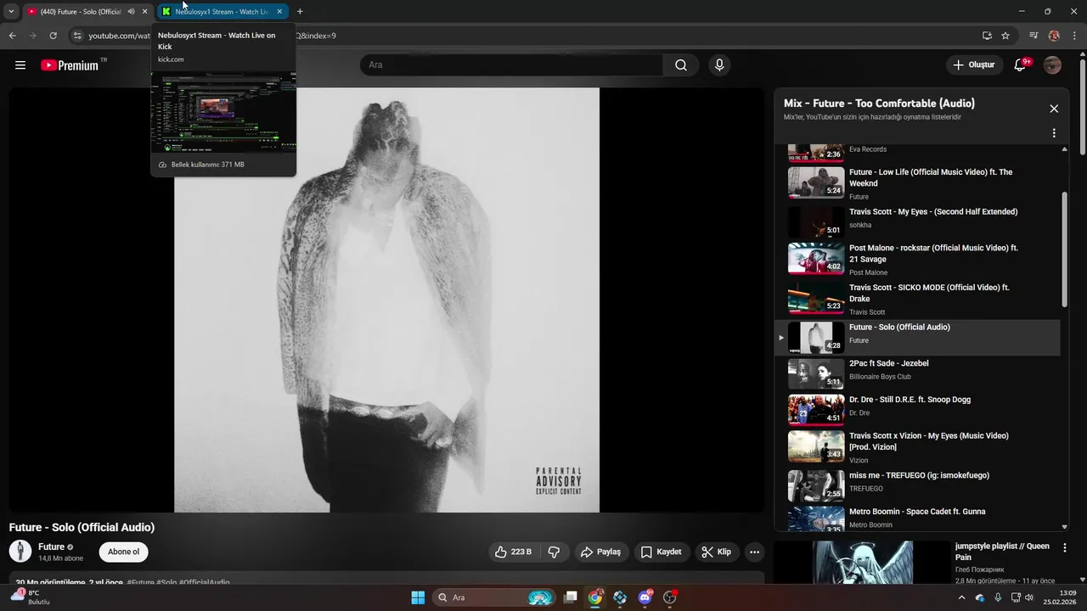Subscribe with the Abone ol button
1087x611 pixels.
124,552
